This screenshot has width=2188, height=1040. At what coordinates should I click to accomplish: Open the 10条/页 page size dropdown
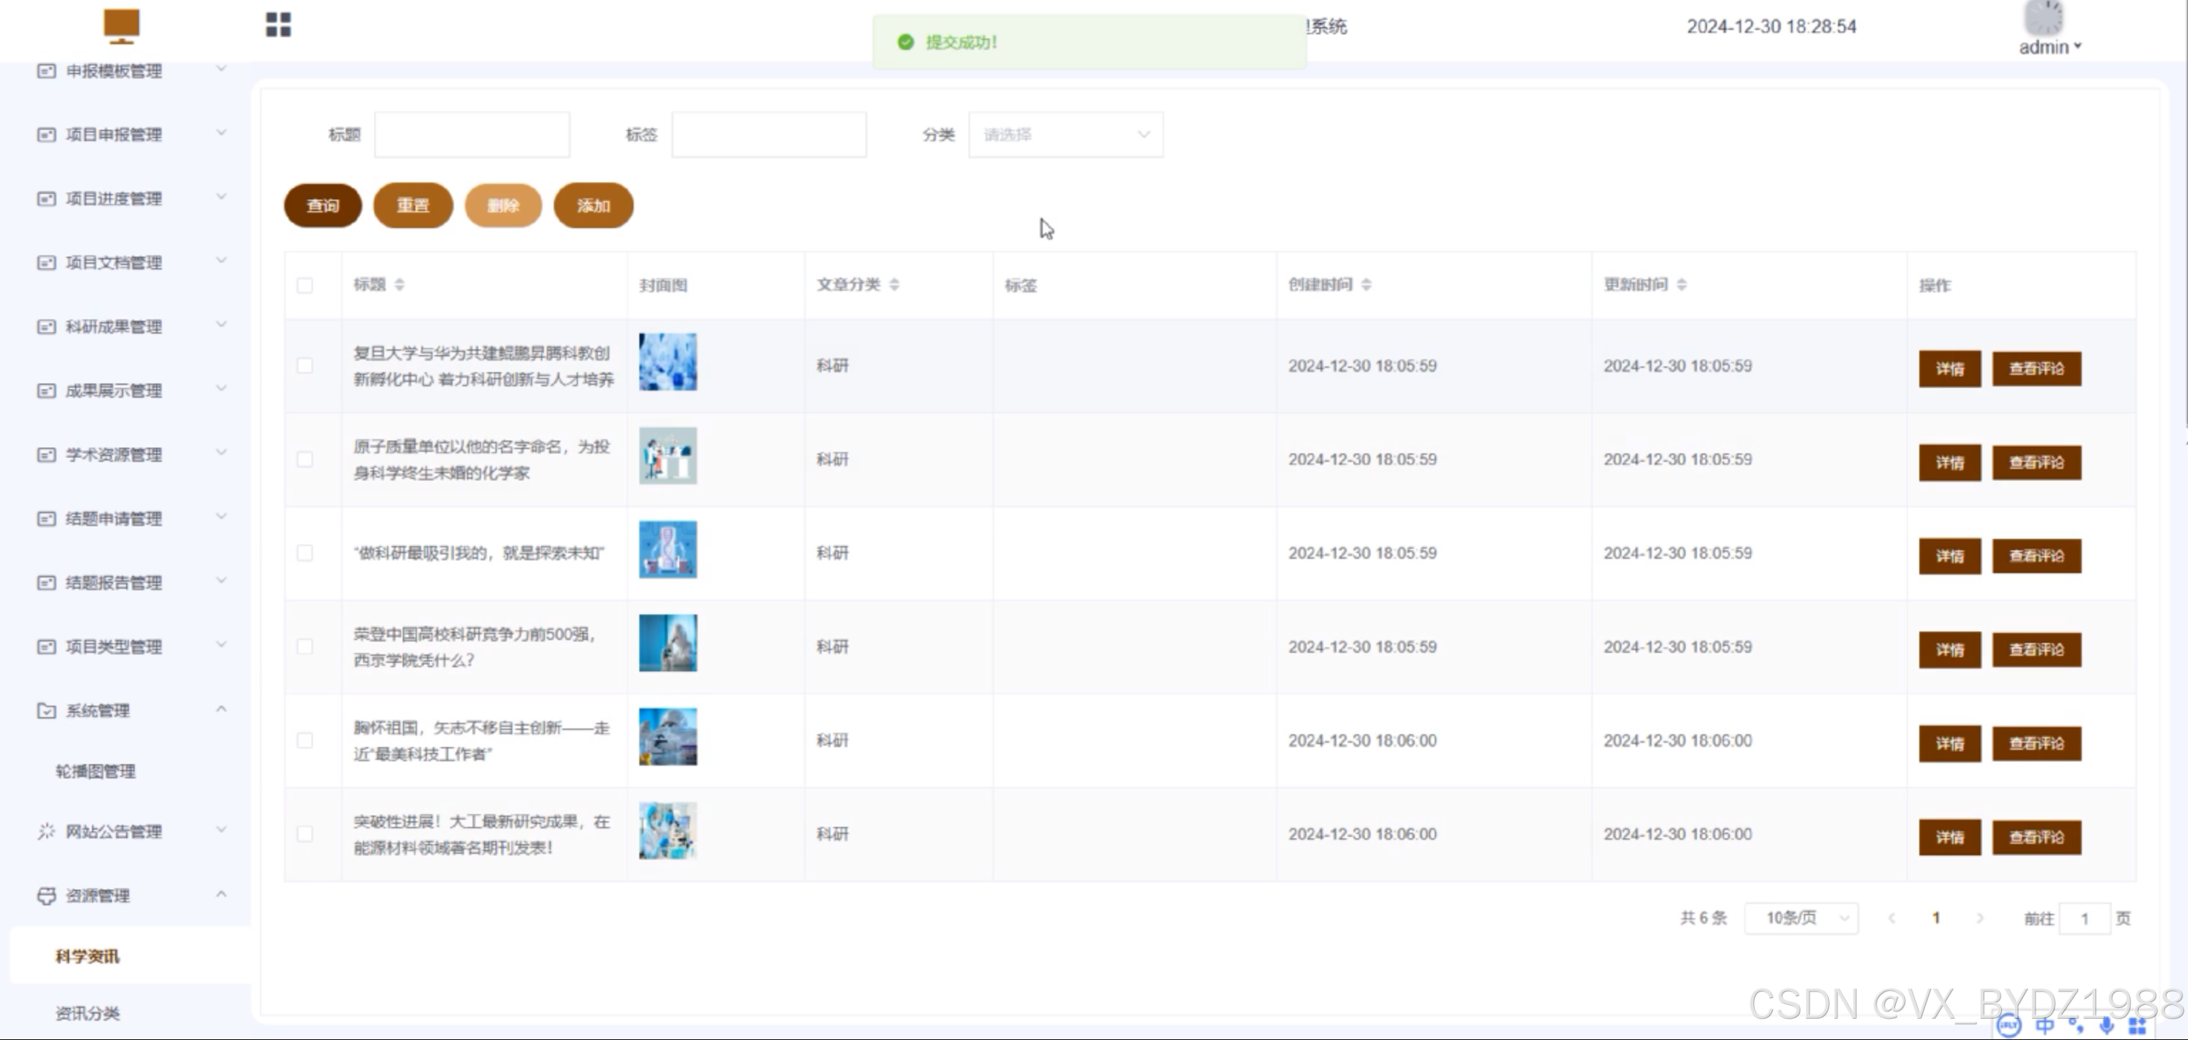pyautogui.click(x=1801, y=917)
